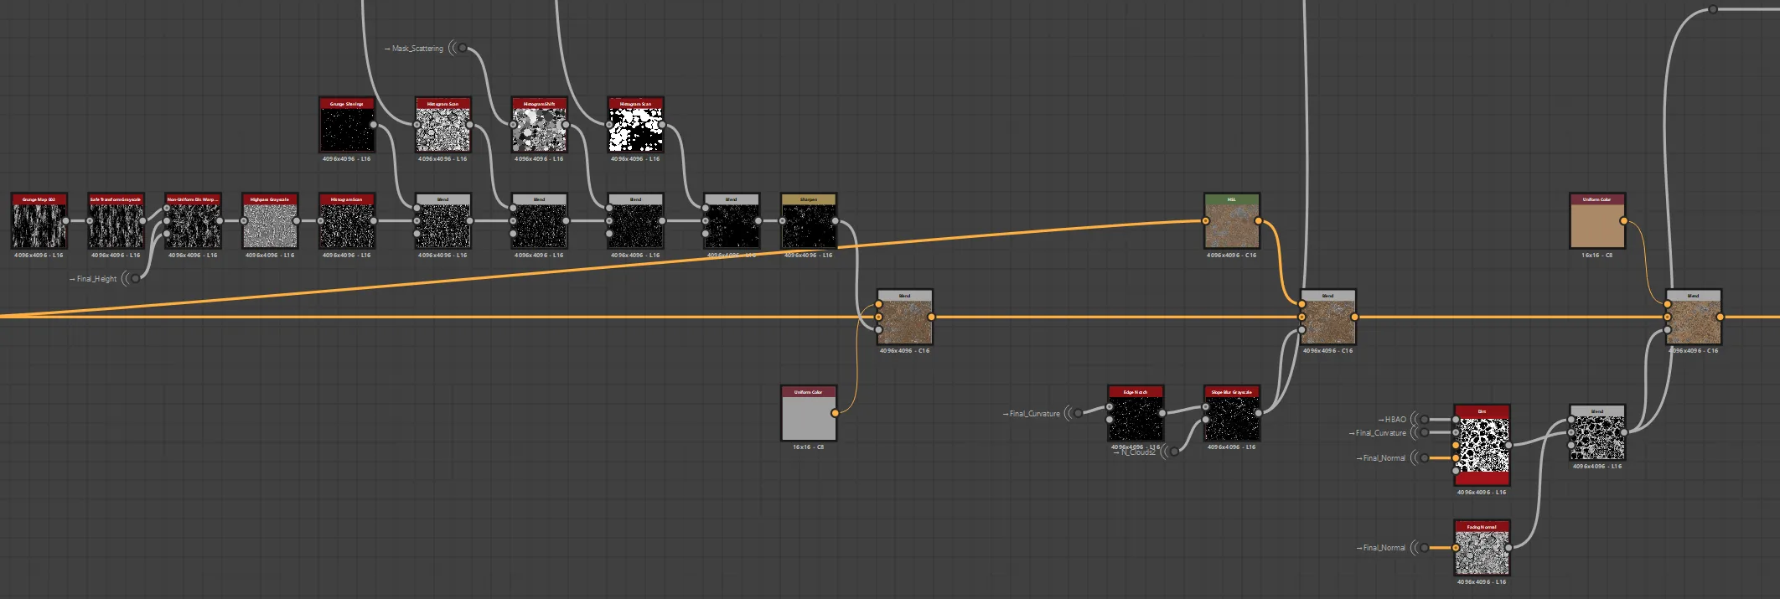This screenshot has height=599, width=1780.
Task: Click the N_Clouds2 portal connector
Action: pos(1174,452)
